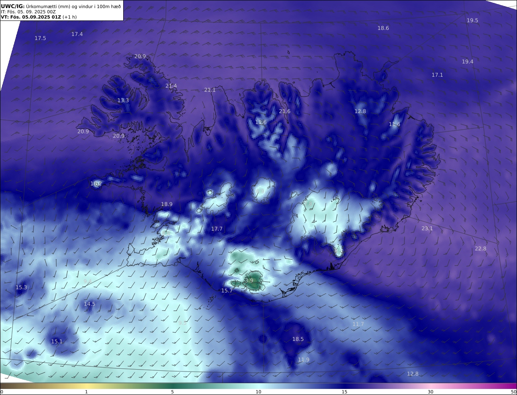Click the '50' tick on the color scale
This screenshot has height=395, width=517.
[x=513, y=392]
